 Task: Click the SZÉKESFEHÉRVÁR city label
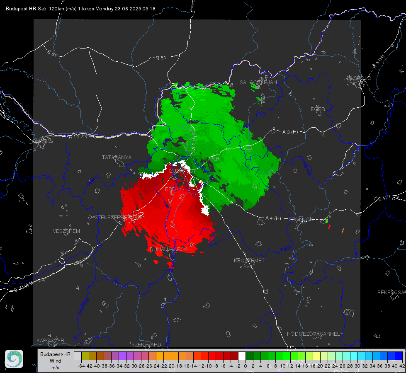pos(118,218)
